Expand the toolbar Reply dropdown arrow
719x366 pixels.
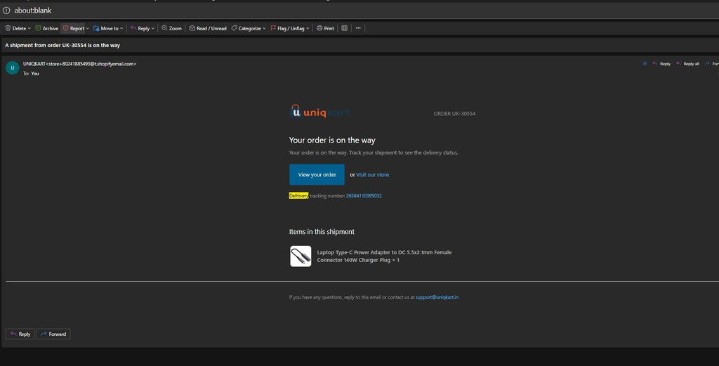click(152, 28)
